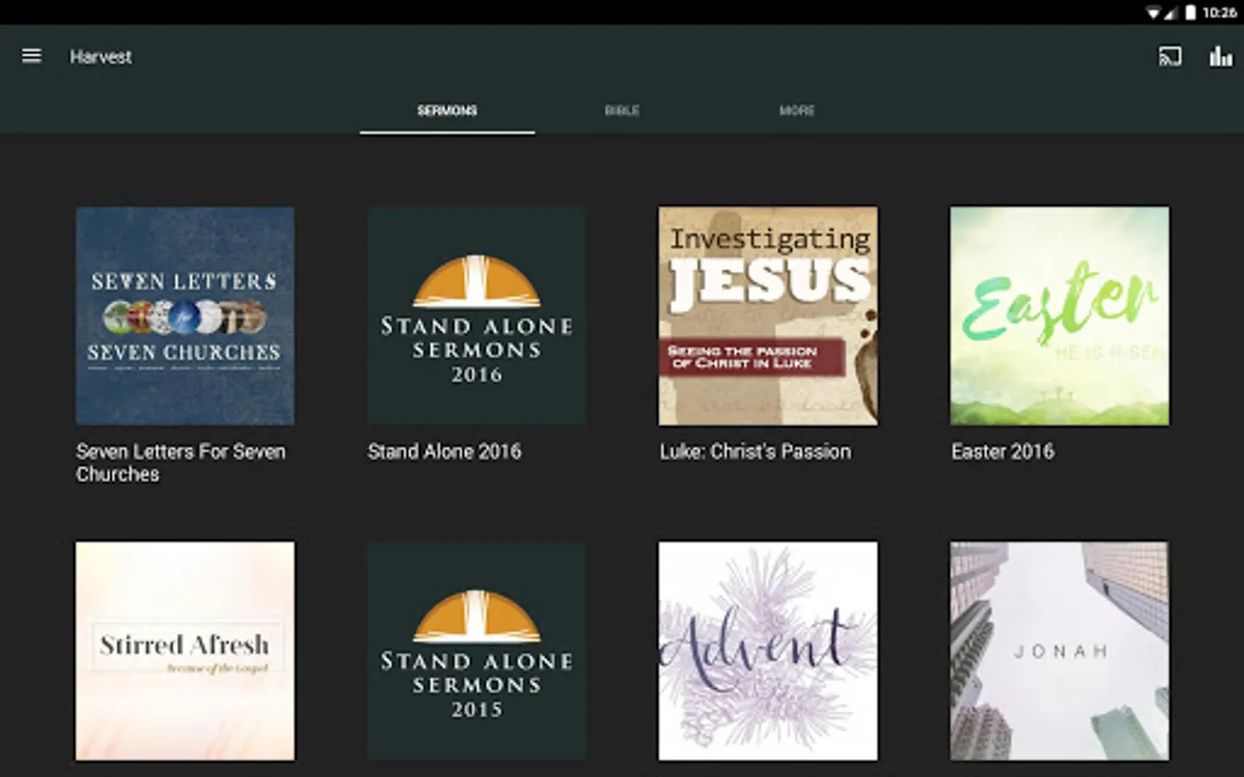Tap the Cast screen icon

1170,57
